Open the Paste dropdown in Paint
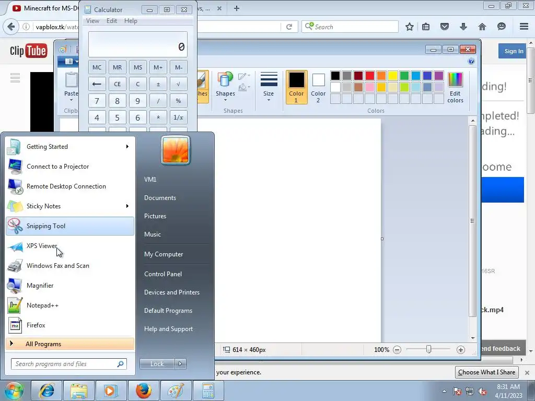The height and width of the screenshot is (401, 535). [x=71, y=97]
